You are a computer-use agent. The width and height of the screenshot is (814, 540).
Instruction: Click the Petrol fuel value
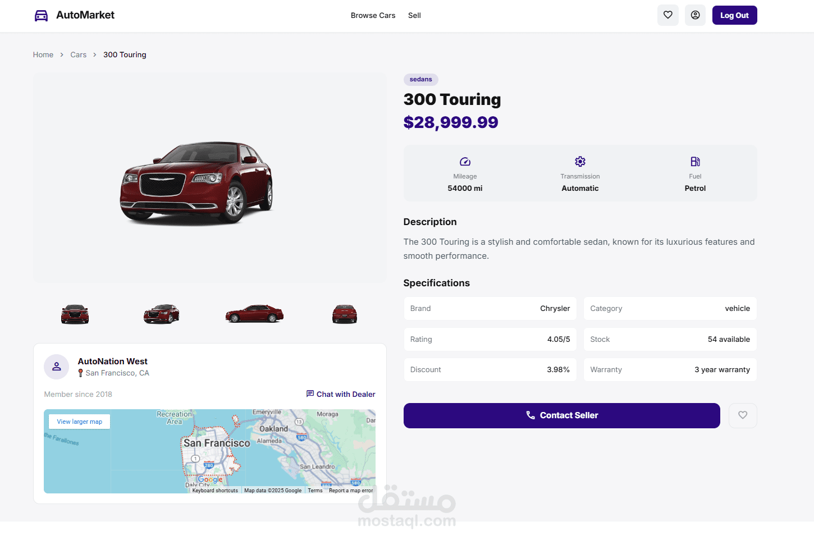pos(695,188)
